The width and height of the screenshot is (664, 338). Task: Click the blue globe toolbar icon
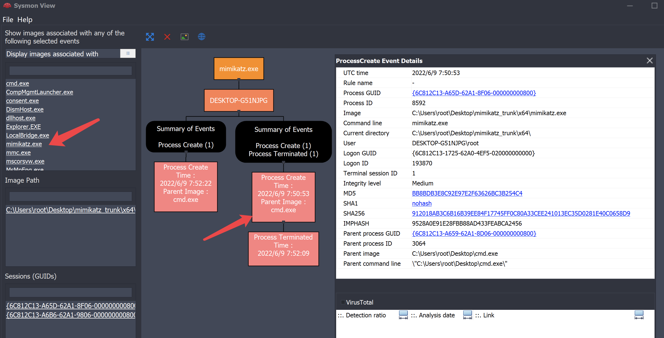click(202, 37)
